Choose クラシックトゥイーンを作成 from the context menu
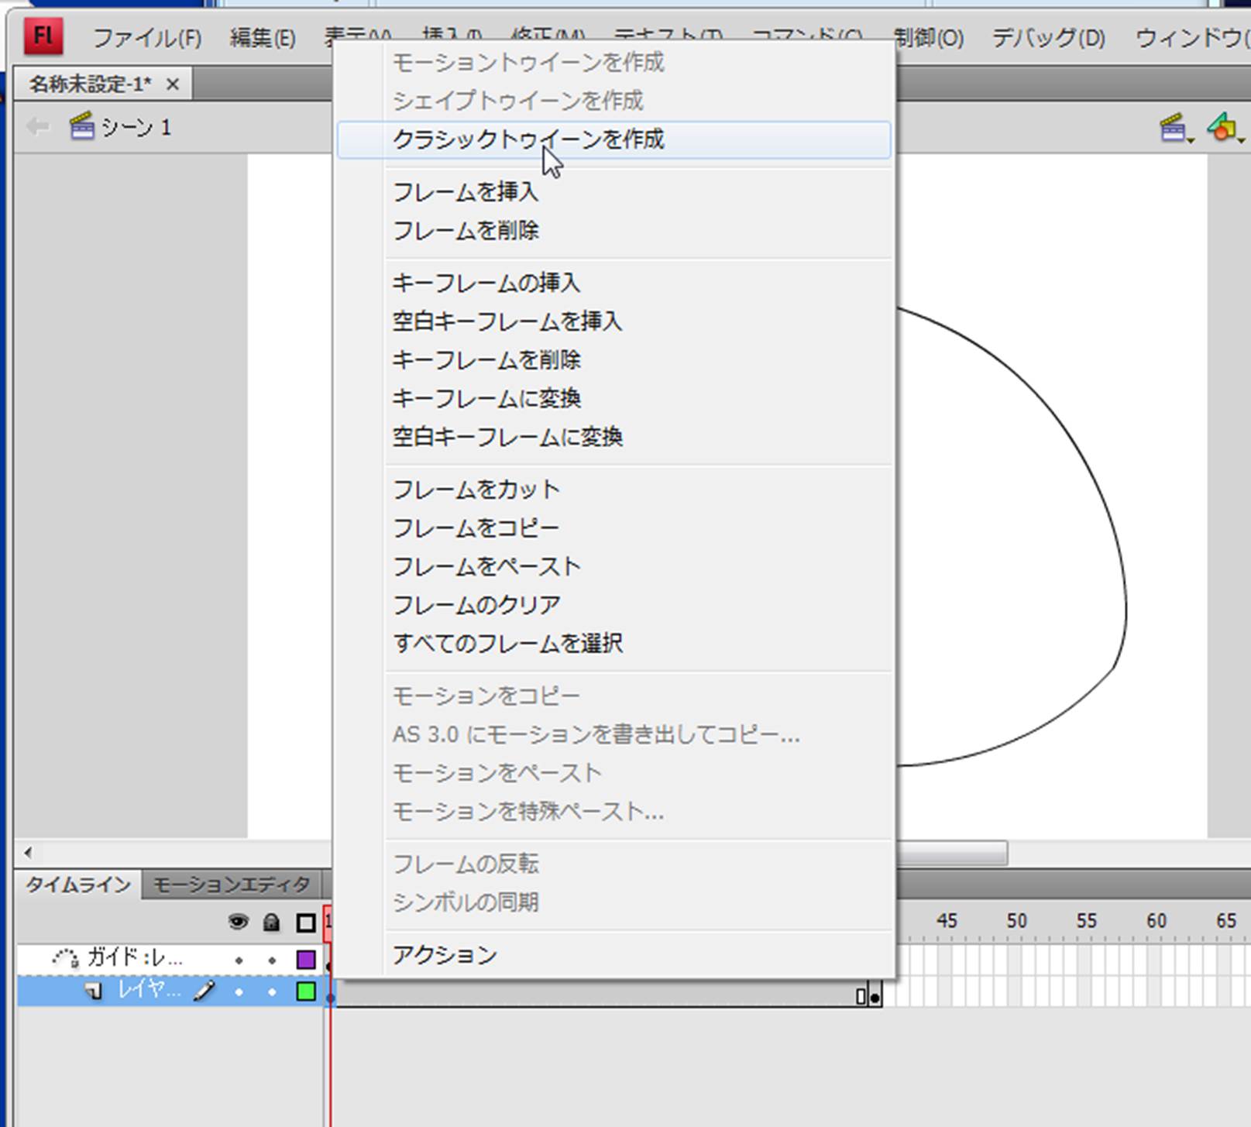 528,139
